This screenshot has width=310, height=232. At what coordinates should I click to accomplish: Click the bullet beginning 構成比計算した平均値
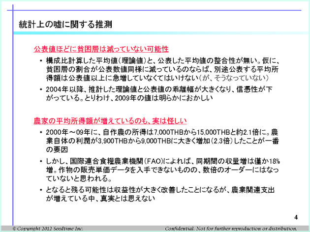point(162,69)
